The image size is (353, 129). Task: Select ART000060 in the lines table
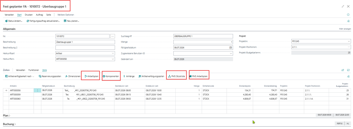[x=15, y=99]
